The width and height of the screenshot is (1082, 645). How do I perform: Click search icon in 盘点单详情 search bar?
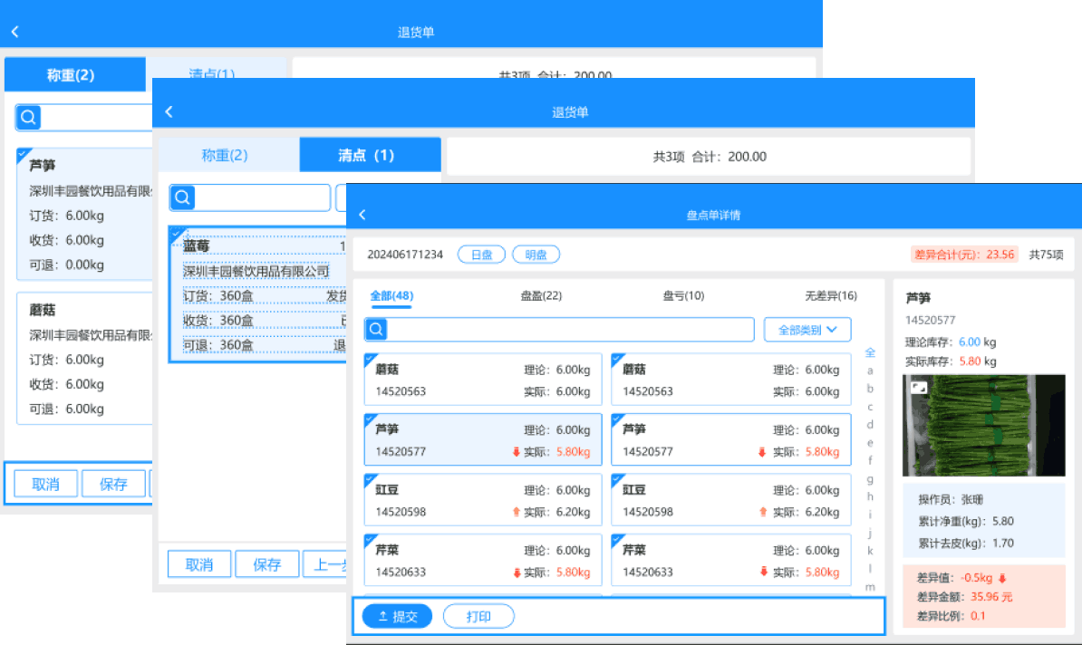[376, 329]
